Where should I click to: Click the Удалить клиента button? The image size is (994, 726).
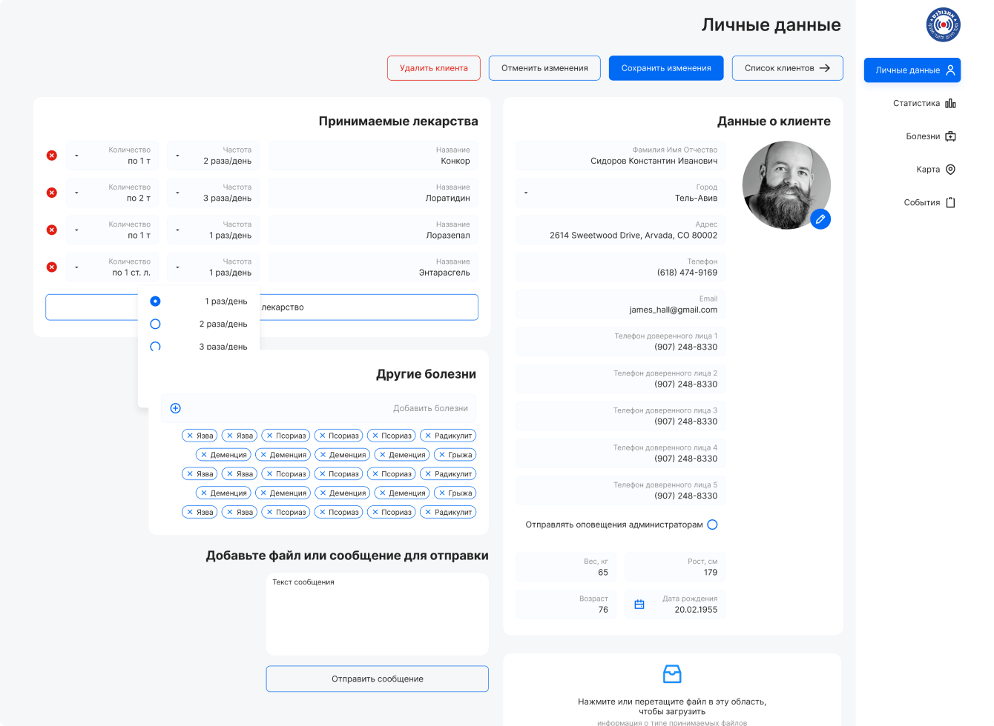pyautogui.click(x=434, y=68)
